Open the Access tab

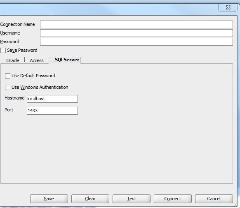click(x=37, y=60)
